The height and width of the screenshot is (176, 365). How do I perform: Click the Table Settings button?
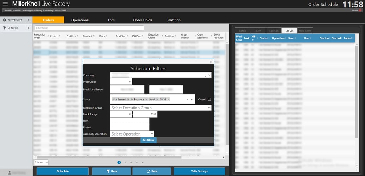tap(199, 171)
